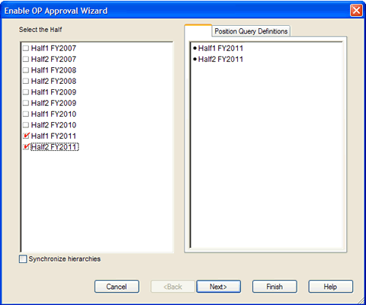The width and height of the screenshot is (366, 305).
Task: Check the Half2 FY2009 checkbox
Action: tap(26, 103)
